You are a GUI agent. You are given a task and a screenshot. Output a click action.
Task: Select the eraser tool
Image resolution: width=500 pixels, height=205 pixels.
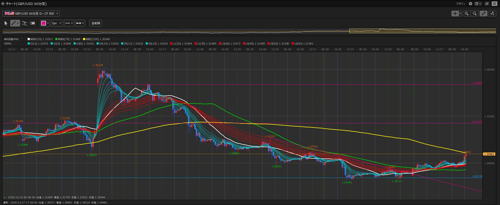(32, 23)
